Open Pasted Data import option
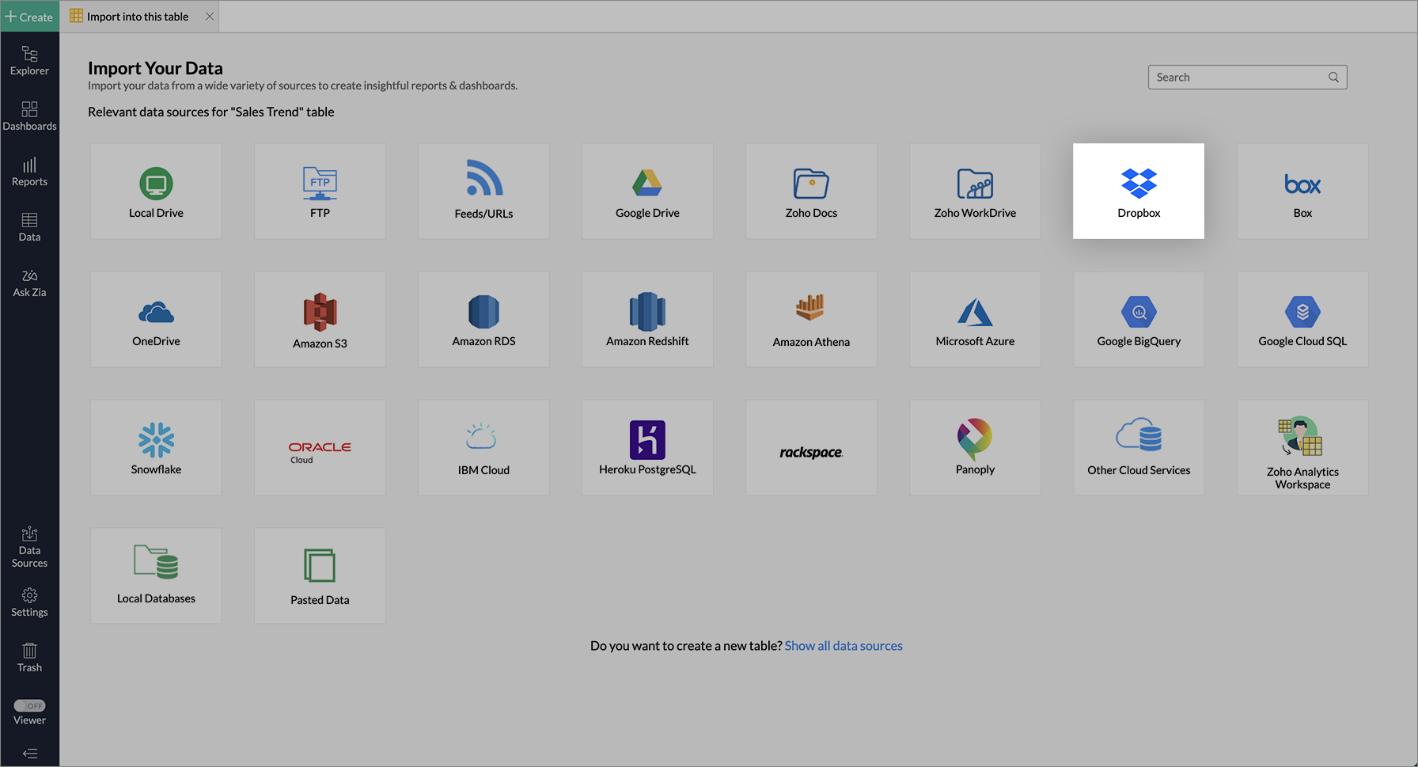The height and width of the screenshot is (767, 1418). pyautogui.click(x=320, y=575)
